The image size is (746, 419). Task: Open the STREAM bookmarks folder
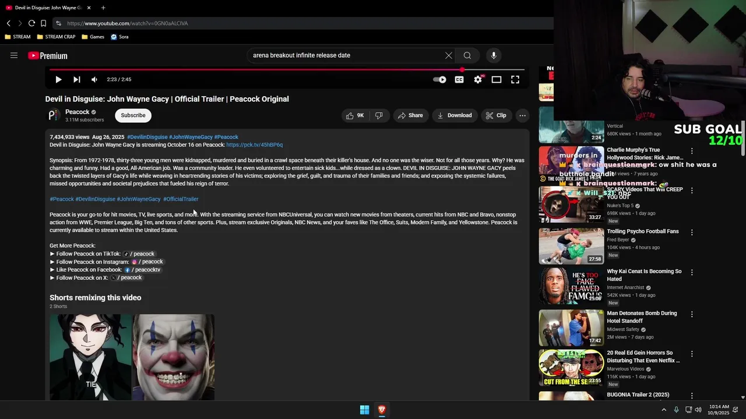pyautogui.click(x=17, y=37)
